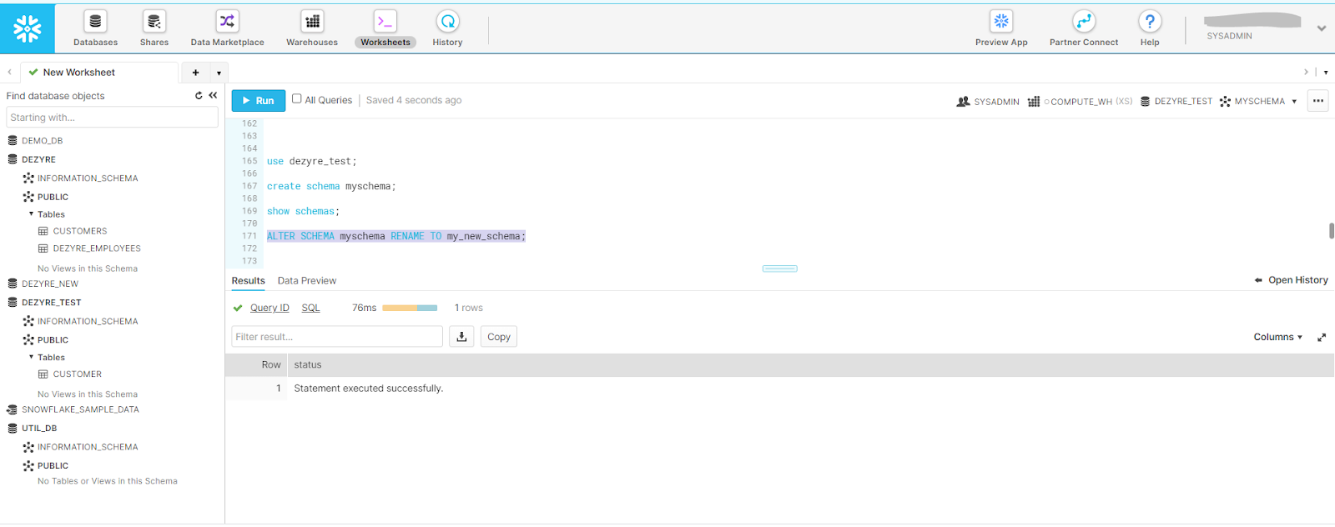The image size is (1335, 527).
Task: Run the selected query
Action: [x=258, y=101]
